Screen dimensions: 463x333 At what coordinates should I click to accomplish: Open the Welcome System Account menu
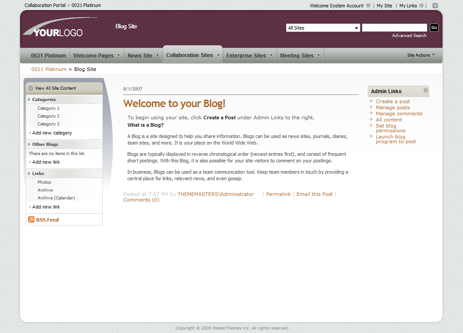pos(368,6)
